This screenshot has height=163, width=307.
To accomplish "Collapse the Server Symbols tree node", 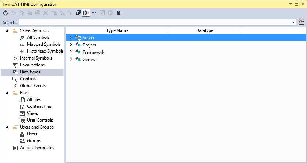I will point(7,30).
